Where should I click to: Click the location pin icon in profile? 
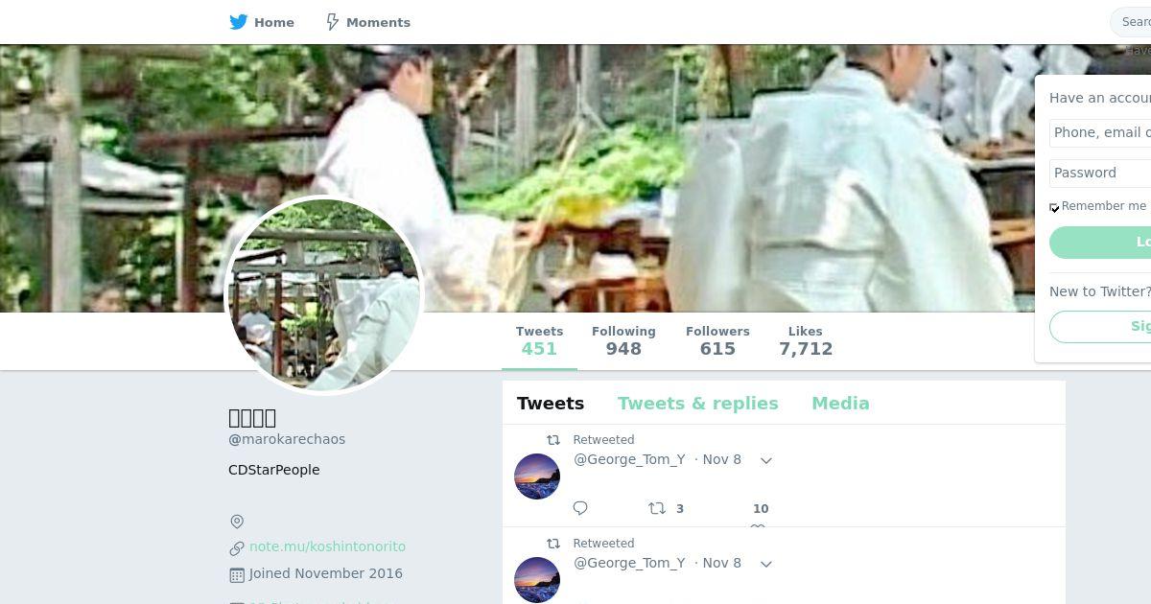(x=237, y=522)
